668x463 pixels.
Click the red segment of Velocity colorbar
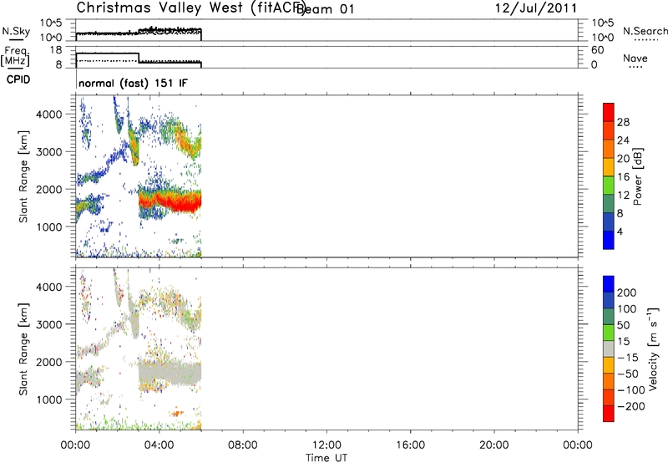pos(609,414)
